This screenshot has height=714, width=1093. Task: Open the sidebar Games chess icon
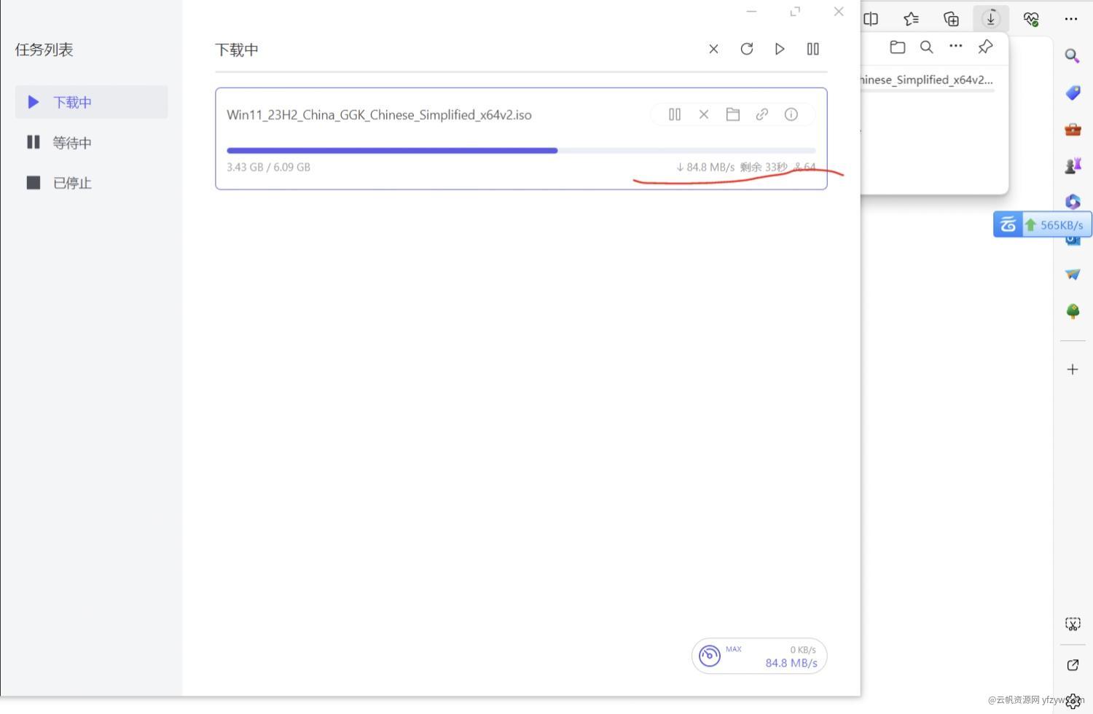pos(1073,165)
